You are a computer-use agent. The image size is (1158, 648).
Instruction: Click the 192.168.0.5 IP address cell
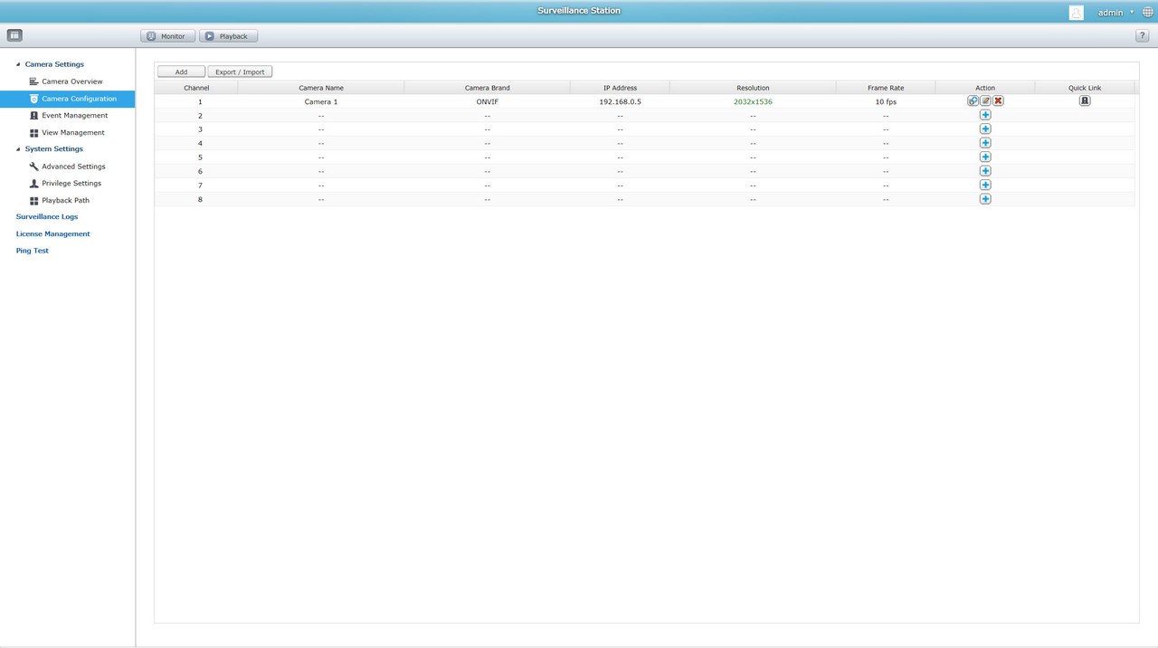tap(621, 101)
